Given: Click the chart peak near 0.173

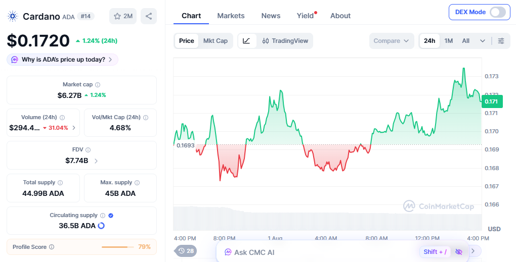Looking at the screenshot, I should pyautogui.click(x=464, y=69).
